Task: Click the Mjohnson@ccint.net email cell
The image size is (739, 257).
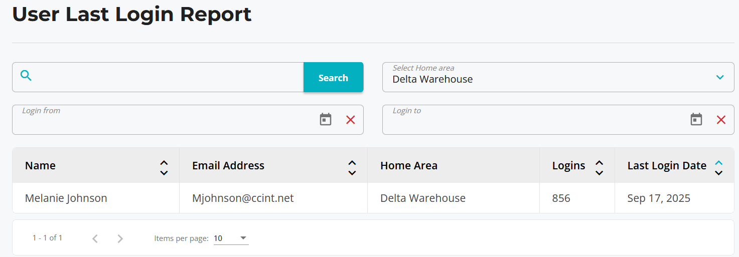Action: pos(243,198)
